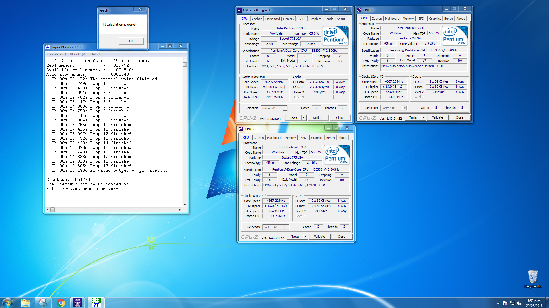Image resolution: width=549 pixels, height=308 pixels.
Task: Show hidden tray icons arrow
Action: click(x=498, y=303)
